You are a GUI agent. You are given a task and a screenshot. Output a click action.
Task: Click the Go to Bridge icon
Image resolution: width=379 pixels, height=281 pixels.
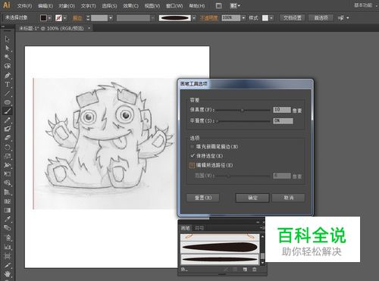tap(219, 5)
